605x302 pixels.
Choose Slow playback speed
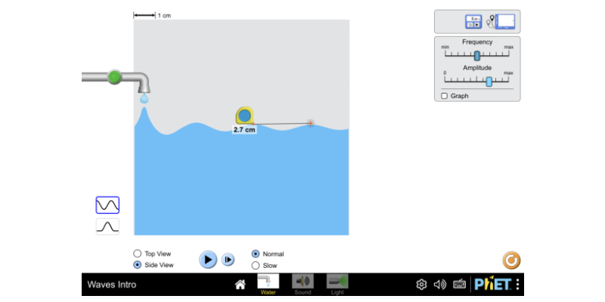pos(256,266)
